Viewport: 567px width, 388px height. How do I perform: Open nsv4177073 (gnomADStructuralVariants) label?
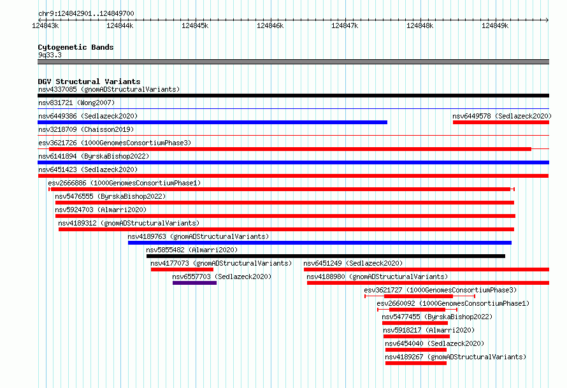click(x=221, y=263)
